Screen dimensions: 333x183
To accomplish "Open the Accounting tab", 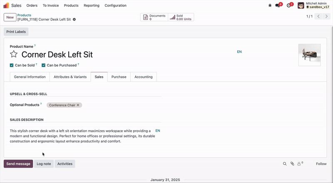I will [143, 77].
